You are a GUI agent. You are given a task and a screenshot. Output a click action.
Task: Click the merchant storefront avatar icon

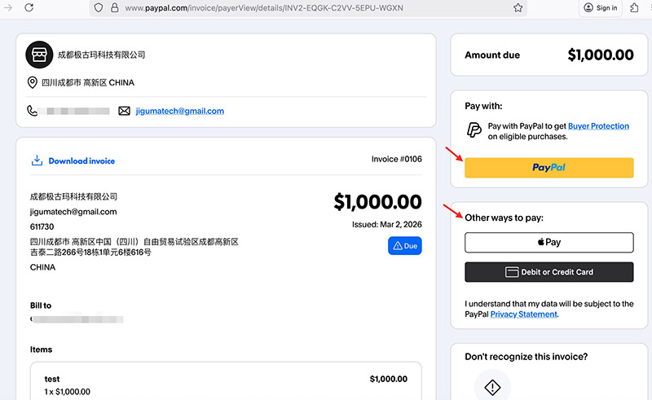click(38, 55)
